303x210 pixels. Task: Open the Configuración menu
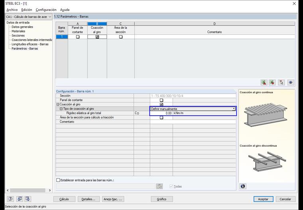(x=46, y=10)
